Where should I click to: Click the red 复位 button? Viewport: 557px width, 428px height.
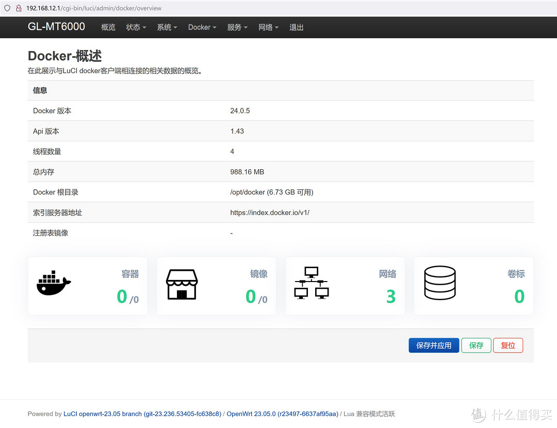click(508, 345)
